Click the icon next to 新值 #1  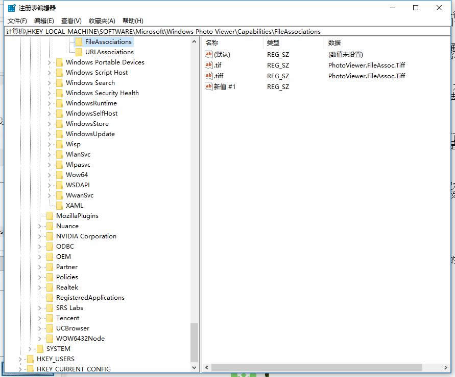click(x=208, y=86)
